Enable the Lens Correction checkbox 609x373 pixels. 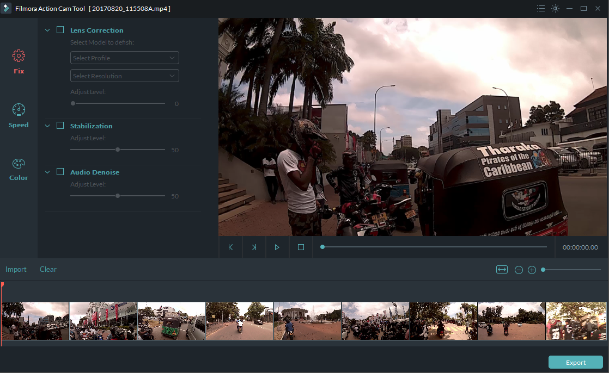[60, 30]
